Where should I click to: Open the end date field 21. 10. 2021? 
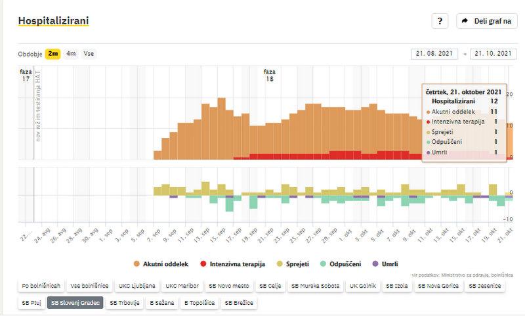(493, 54)
